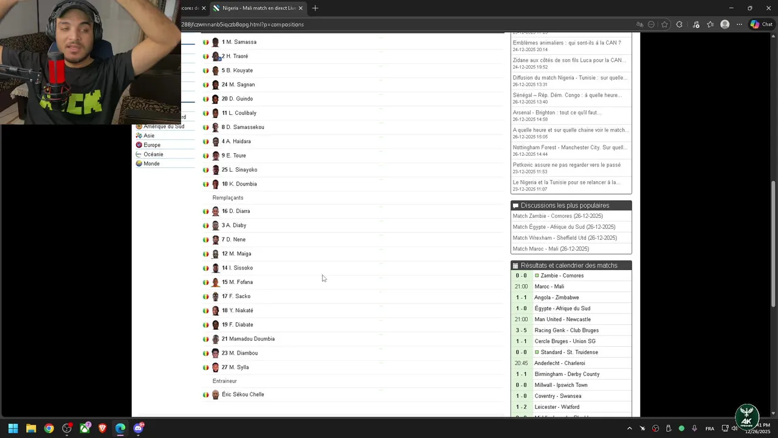Open Discord from the taskbar
Image resolution: width=778 pixels, height=438 pixels.
138,428
